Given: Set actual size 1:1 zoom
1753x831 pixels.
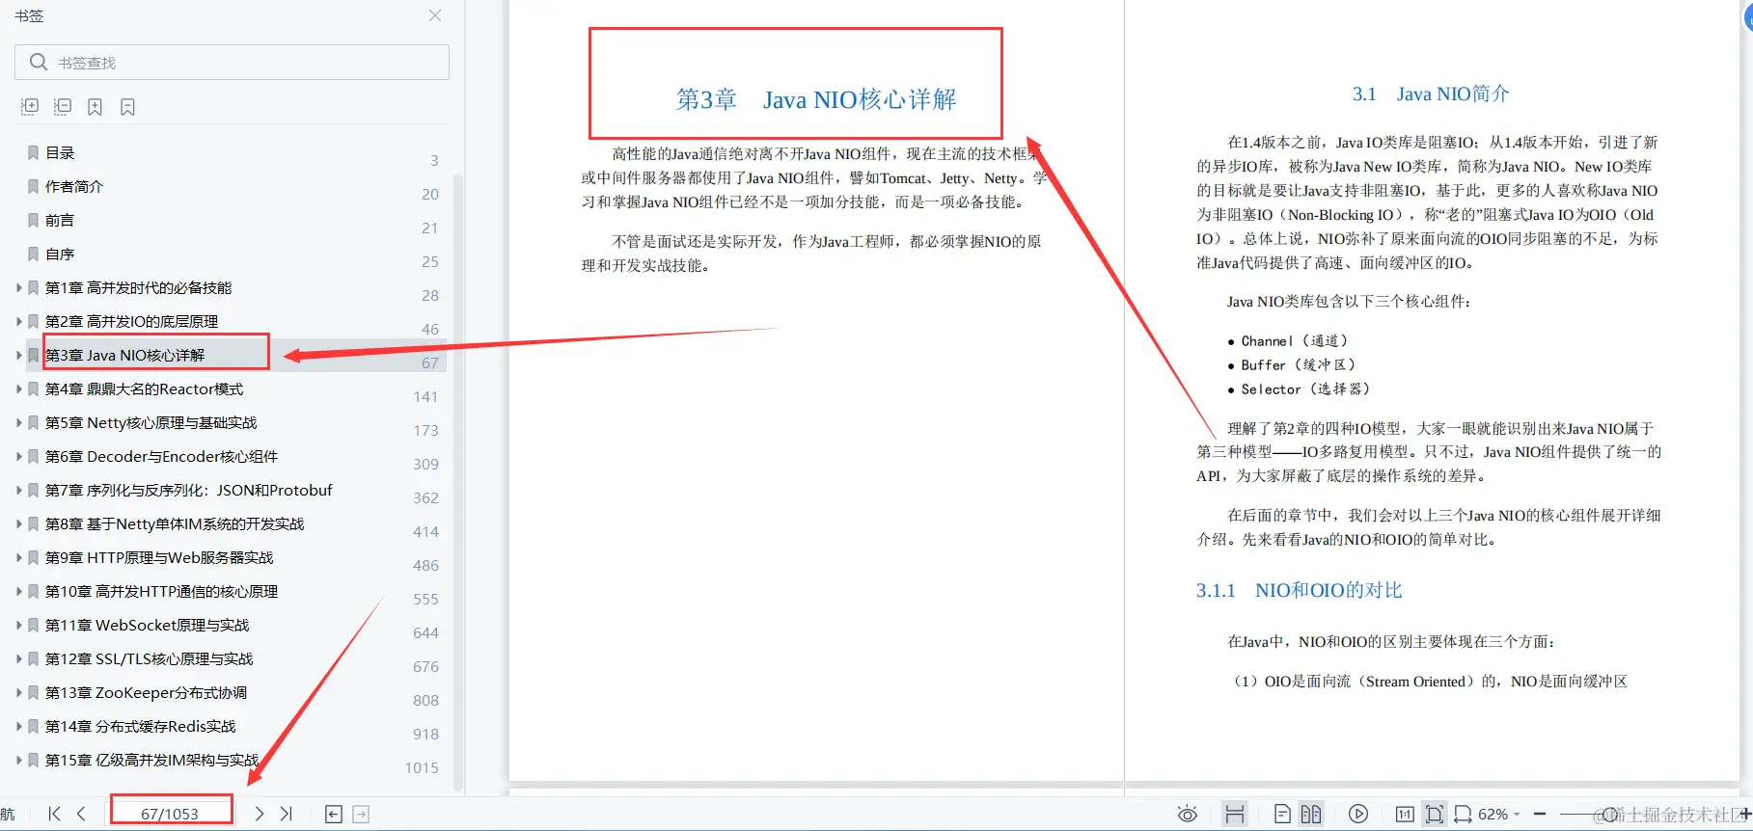Looking at the screenshot, I should pos(1405,815).
